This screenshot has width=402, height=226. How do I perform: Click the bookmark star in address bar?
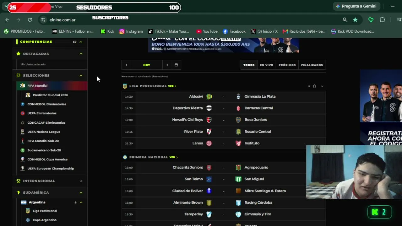pos(355,20)
